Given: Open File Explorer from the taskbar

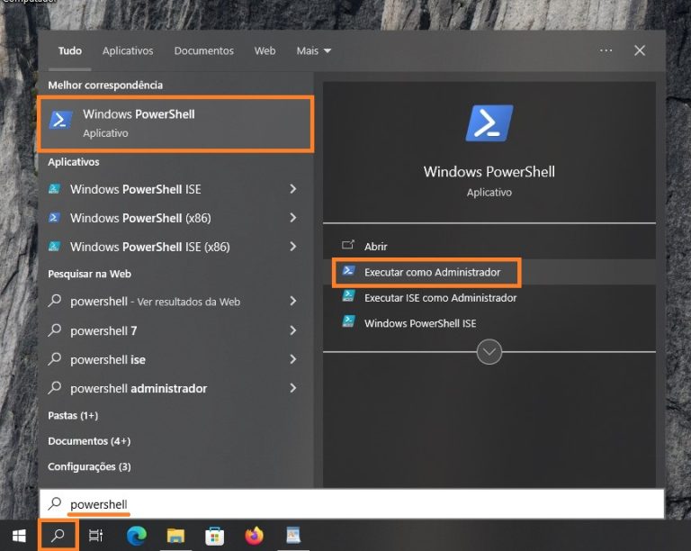Looking at the screenshot, I should [x=175, y=536].
